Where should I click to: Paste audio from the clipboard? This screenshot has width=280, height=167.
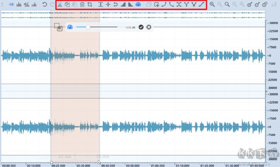[x=75, y=4]
